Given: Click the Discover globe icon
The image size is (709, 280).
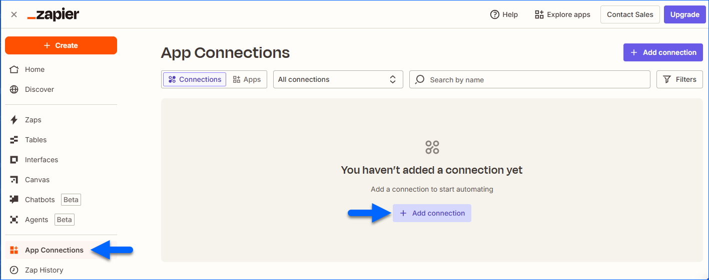Looking at the screenshot, I should [x=14, y=89].
